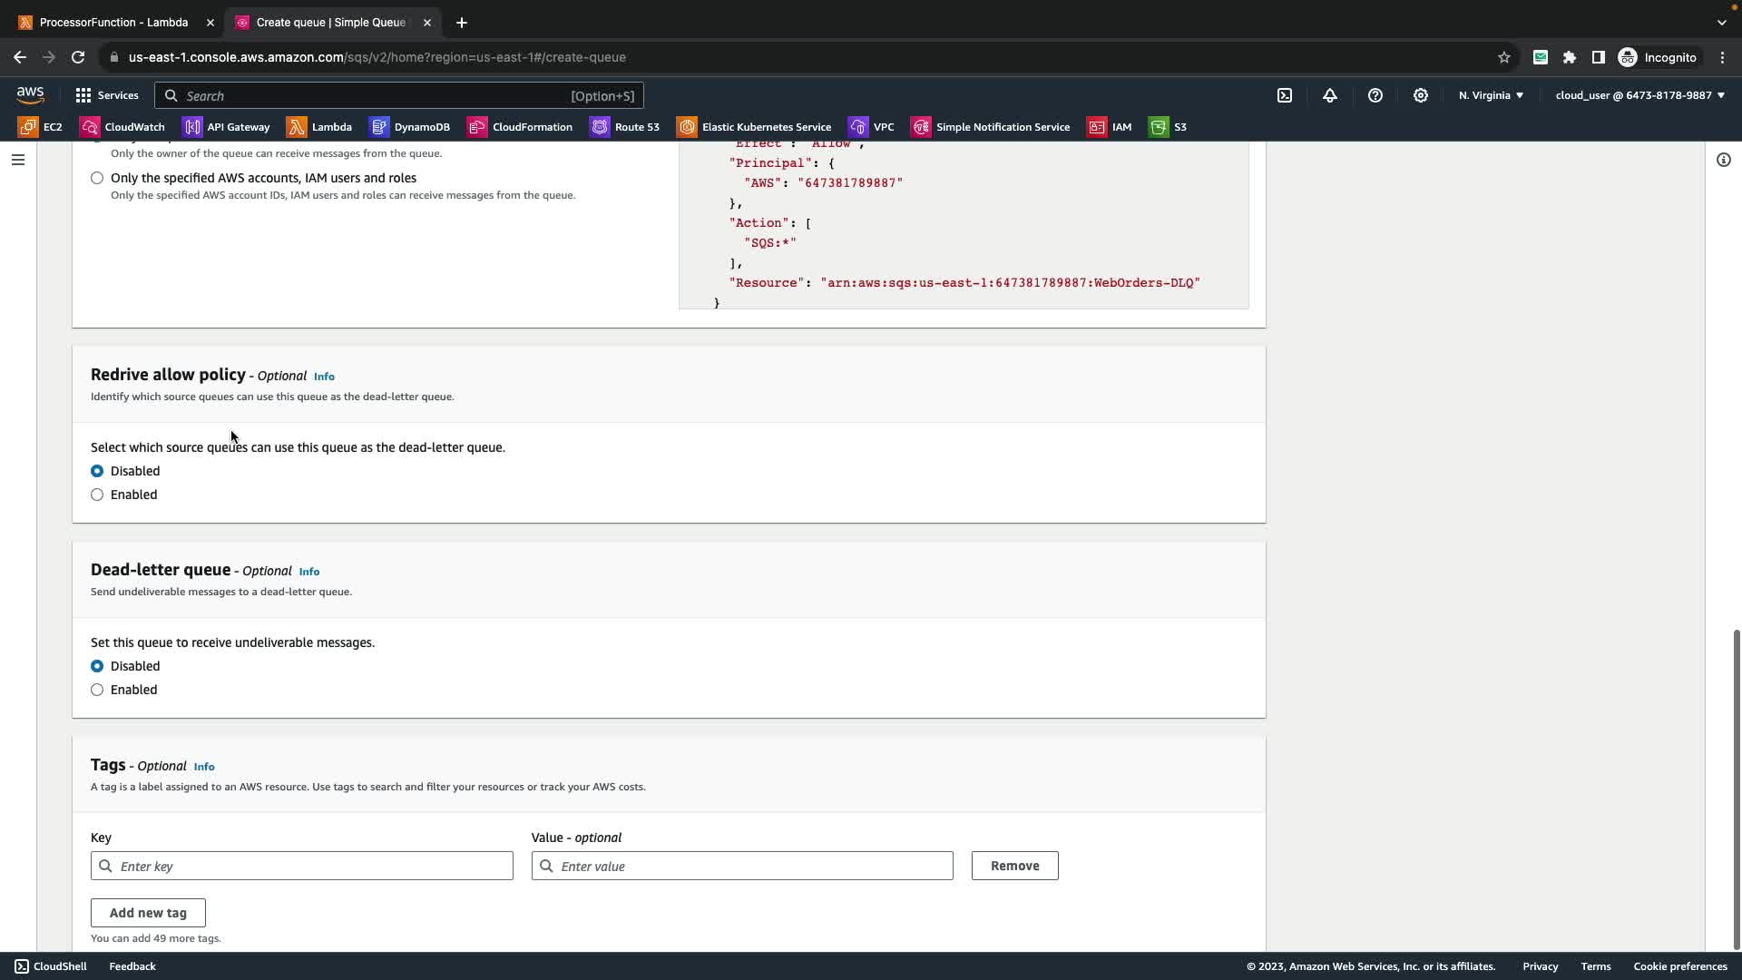Open the DynamoDB shortcut in favorites bar

(x=410, y=127)
